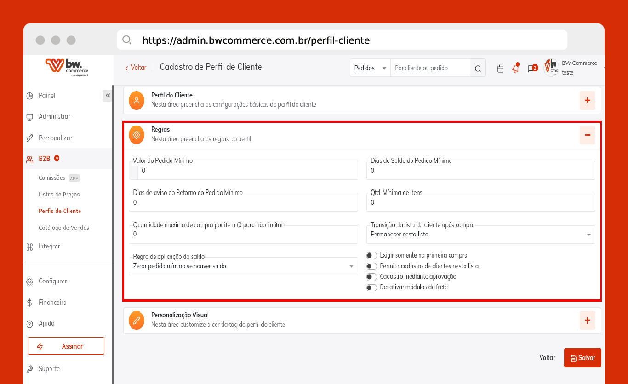Click the Salvar button

coord(582,358)
